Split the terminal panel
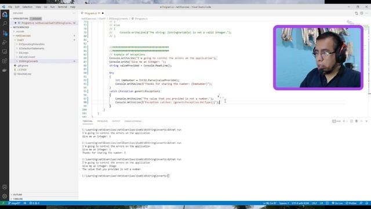371x209 pixels. (x=351, y=121)
